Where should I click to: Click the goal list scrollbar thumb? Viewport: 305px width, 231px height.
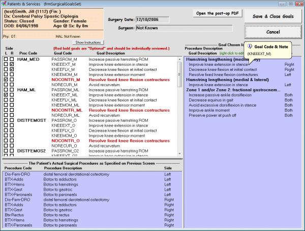click(x=179, y=74)
